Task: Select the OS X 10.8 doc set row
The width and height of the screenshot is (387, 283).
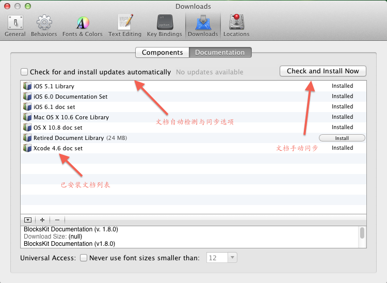Action: pyautogui.click(x=193, y=128)
